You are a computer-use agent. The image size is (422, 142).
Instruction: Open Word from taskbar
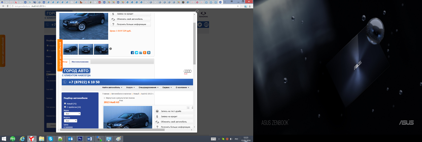point(89,139)
